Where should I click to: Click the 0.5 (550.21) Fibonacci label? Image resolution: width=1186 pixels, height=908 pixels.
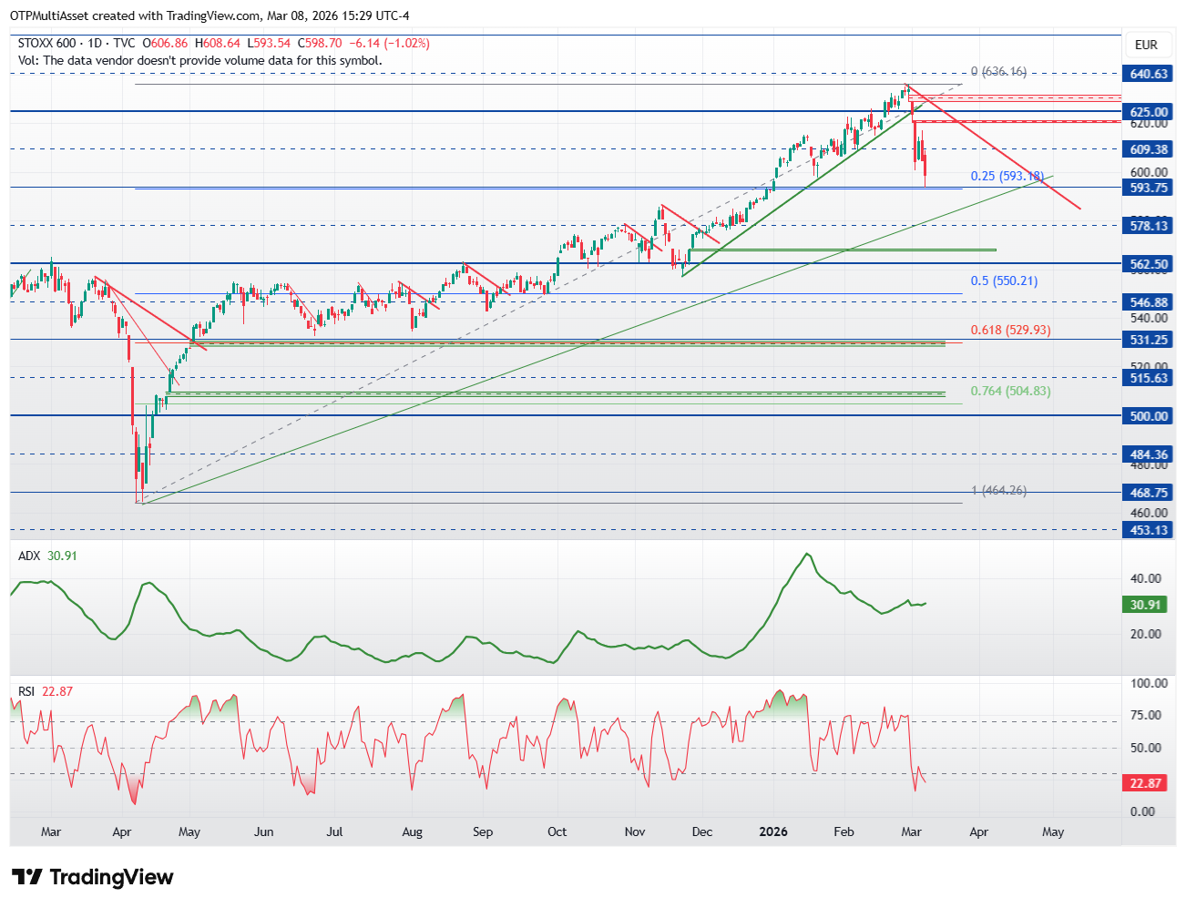1004,281
